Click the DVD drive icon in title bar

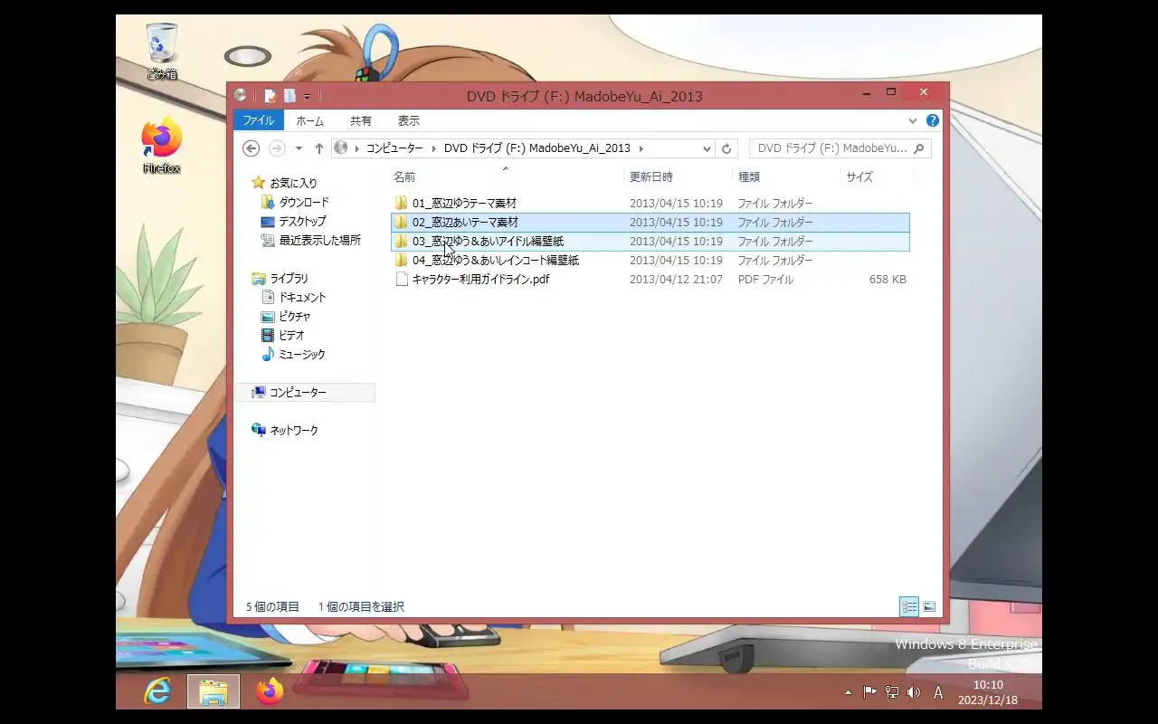240,95
